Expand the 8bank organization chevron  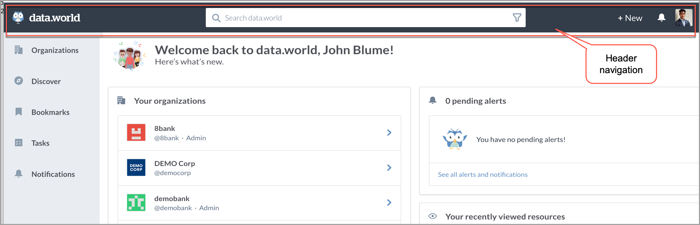389,132
